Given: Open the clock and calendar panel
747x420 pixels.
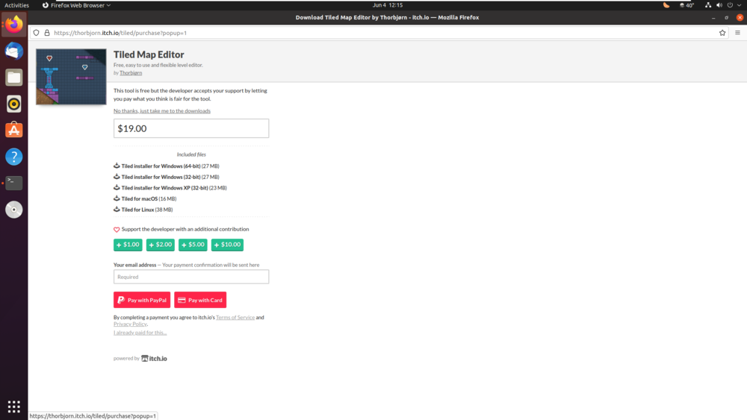Looking at the screenshot, I should click(x=387, y=5).
